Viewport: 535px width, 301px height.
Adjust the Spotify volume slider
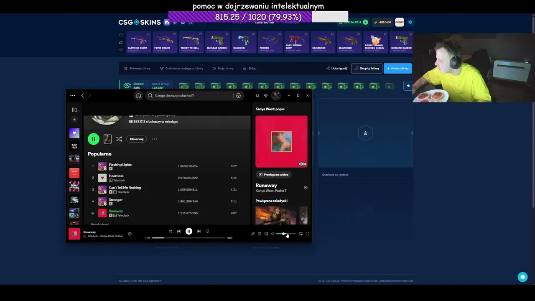tap(286, 234)
